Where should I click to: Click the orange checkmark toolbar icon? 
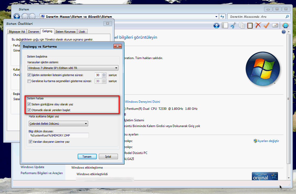266,25
